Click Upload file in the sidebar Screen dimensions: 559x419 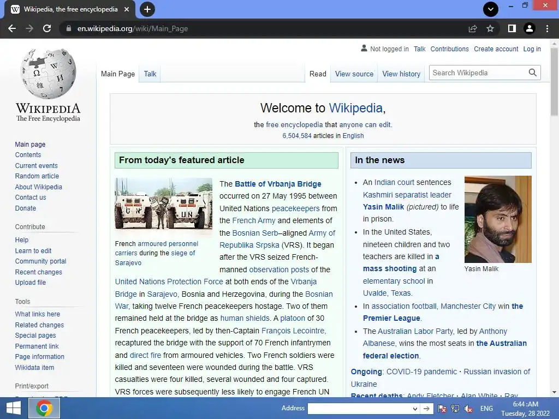click(31, 282)
